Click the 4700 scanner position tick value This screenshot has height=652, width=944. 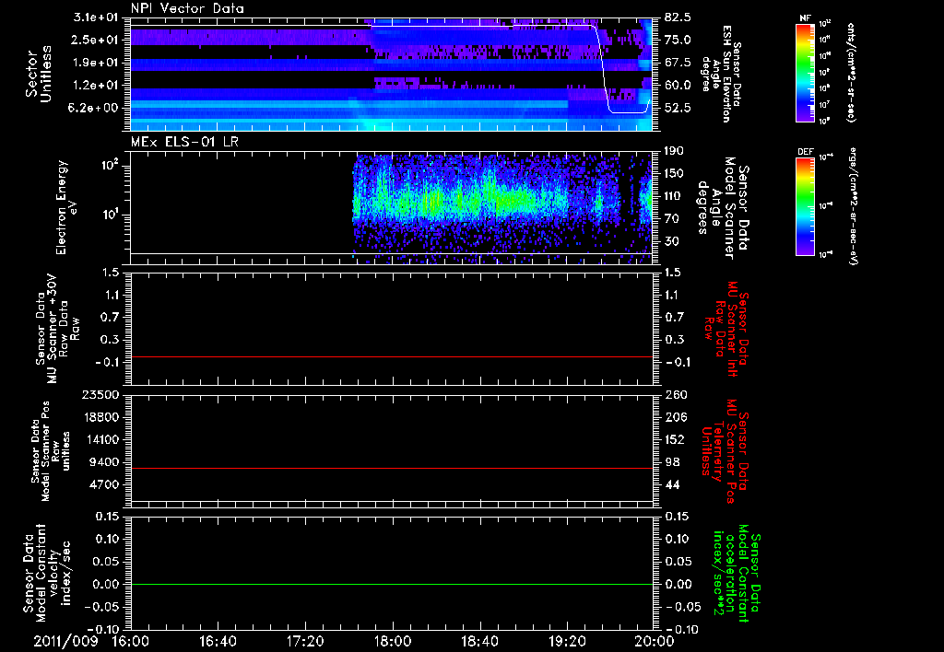105,484
